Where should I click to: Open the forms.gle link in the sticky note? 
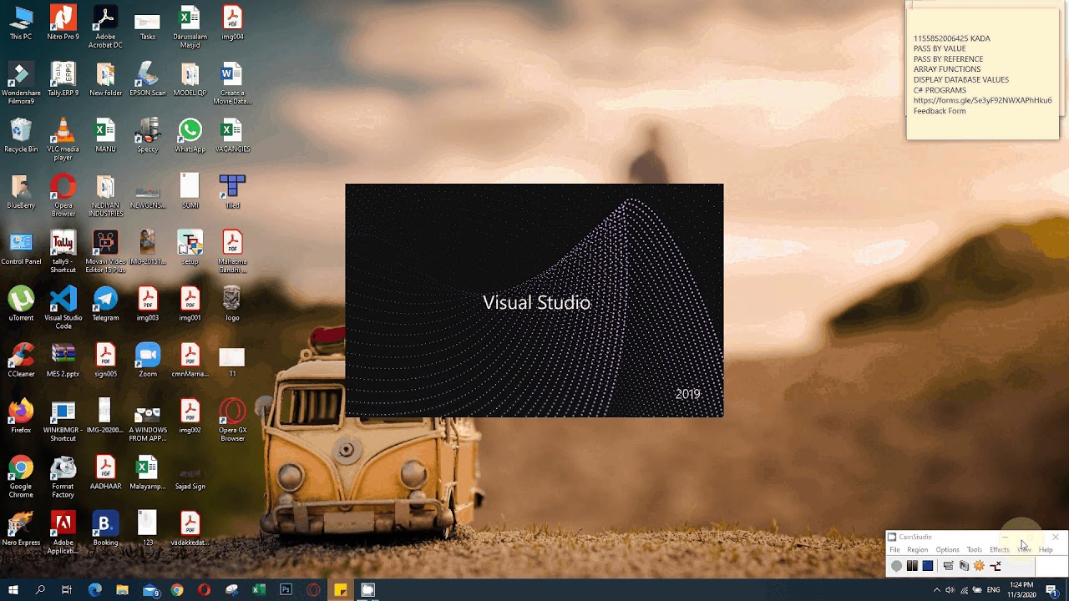(982, 100)
